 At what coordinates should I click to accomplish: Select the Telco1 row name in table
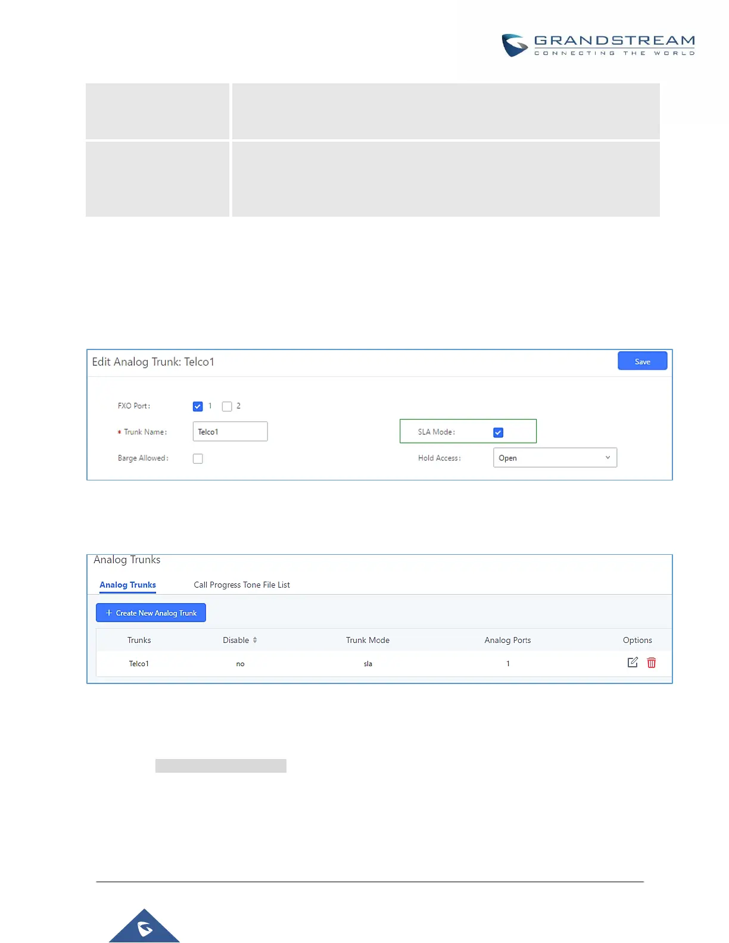point(139,663)
